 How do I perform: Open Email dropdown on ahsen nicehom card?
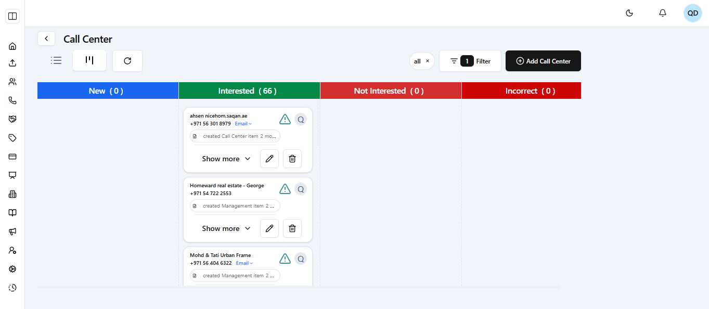[243, 124]
